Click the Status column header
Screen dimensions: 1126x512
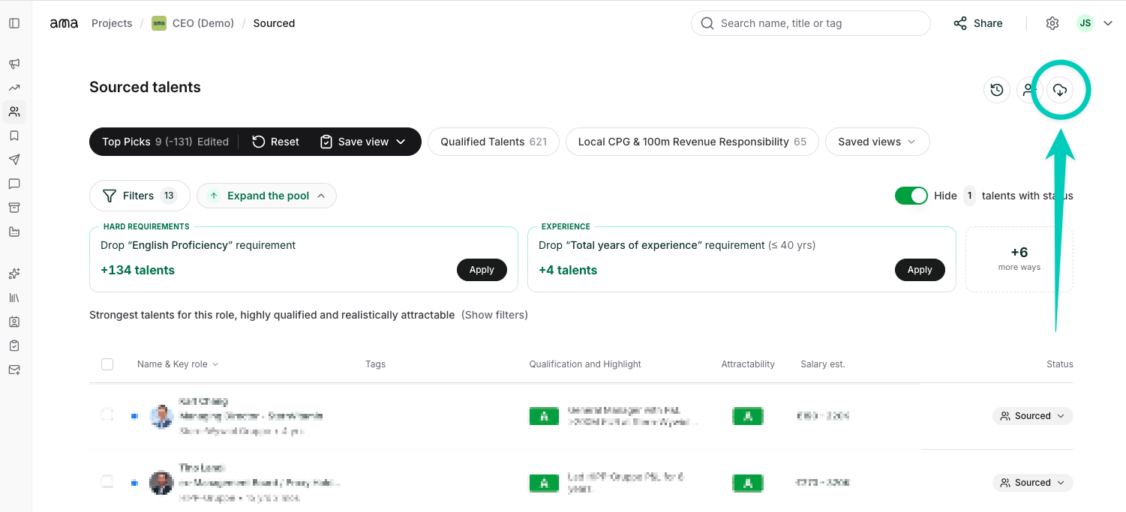click(1060, 364)
